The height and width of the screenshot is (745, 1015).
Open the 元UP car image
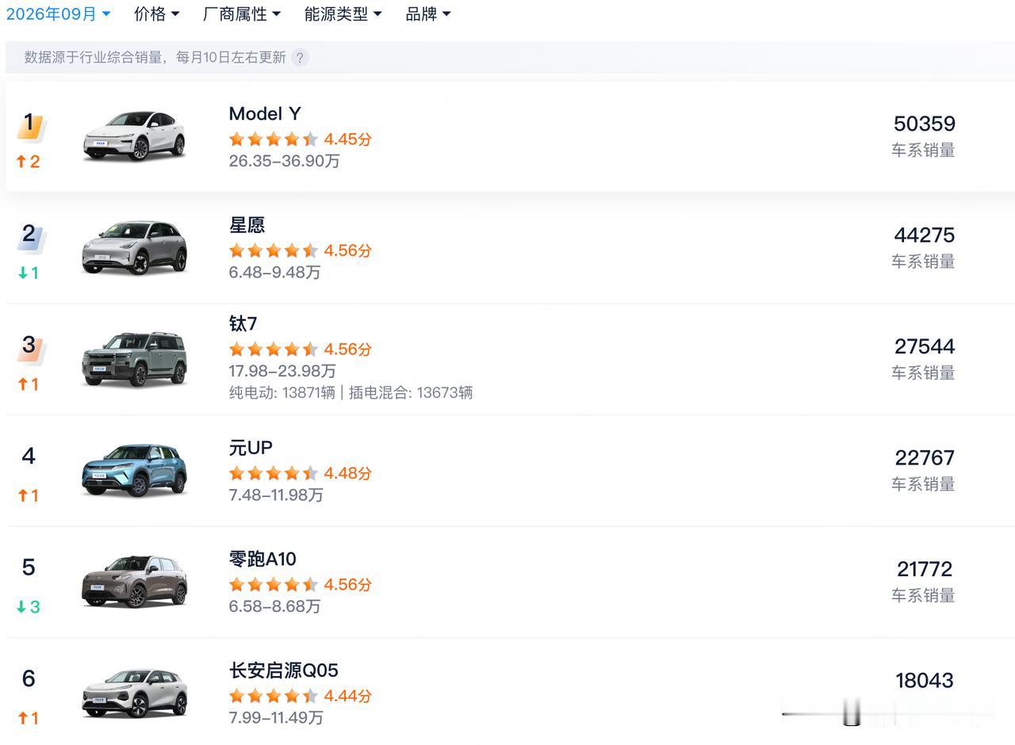click(x=134, y=470)
